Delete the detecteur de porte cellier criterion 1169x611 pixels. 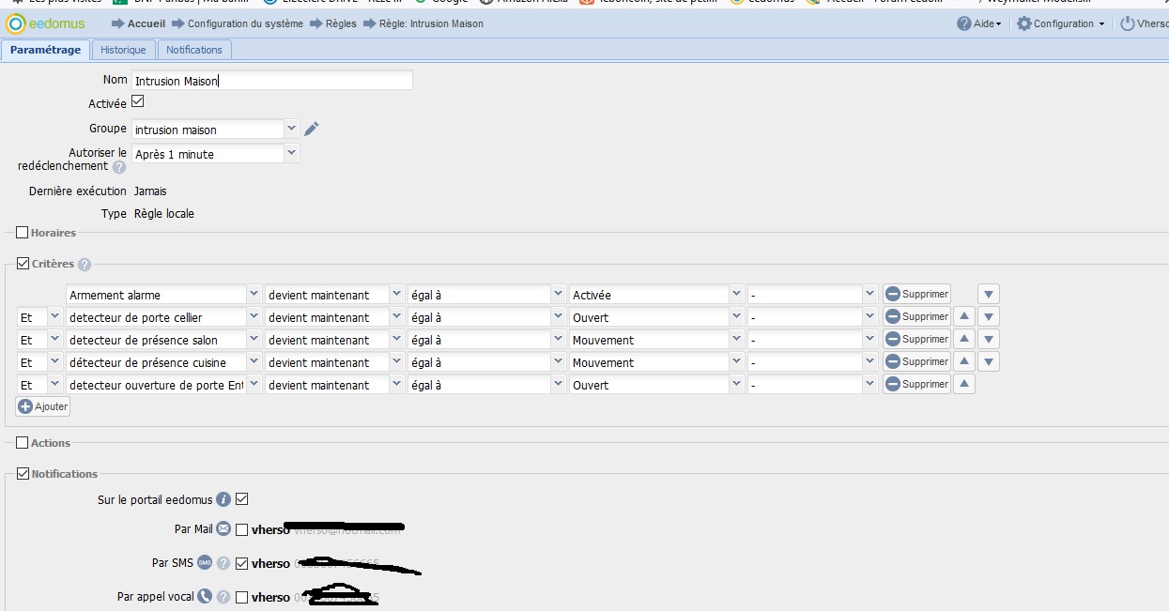(x=916, y=316)
